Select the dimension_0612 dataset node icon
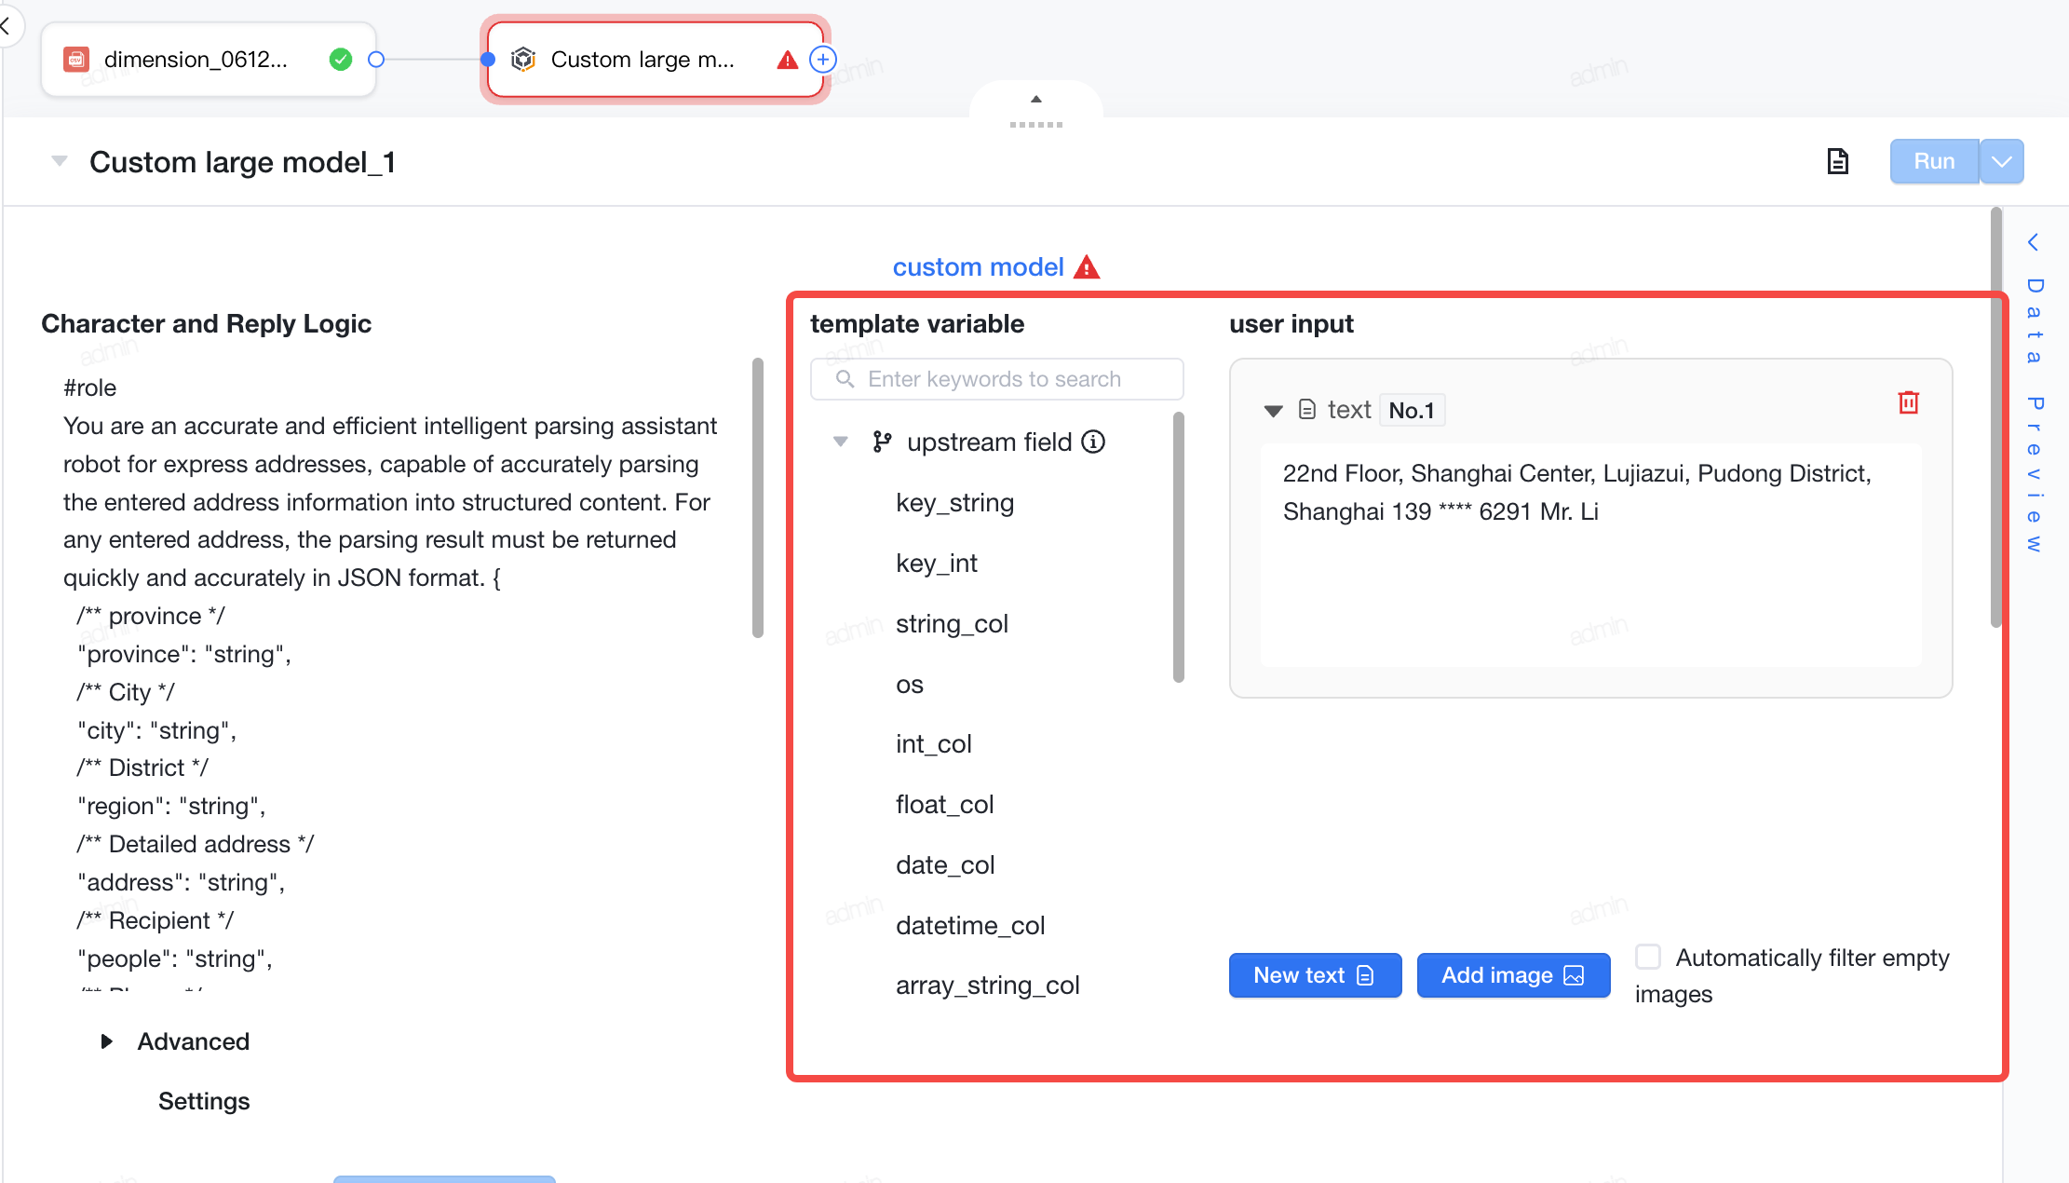 [76, 60]
